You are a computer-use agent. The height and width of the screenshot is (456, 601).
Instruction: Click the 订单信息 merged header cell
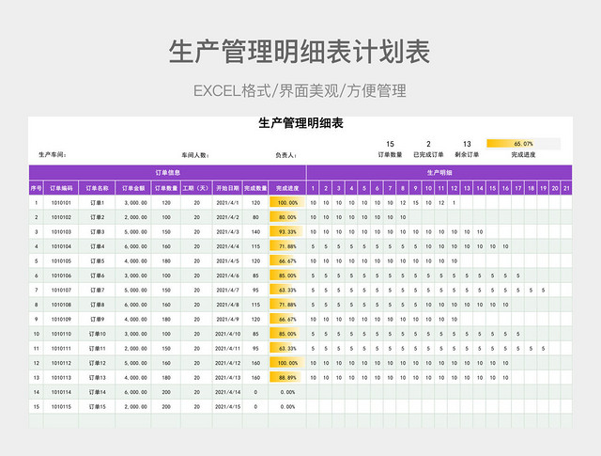(x=167, y=173)
